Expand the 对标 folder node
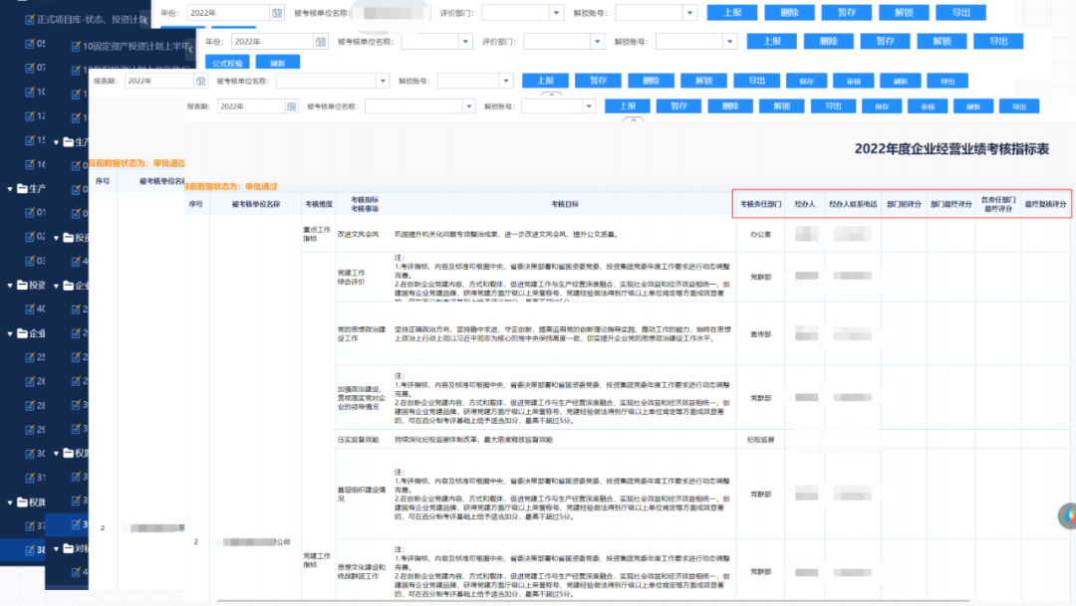The height and width of the screenshot is (606, 1076). (56, 549)
